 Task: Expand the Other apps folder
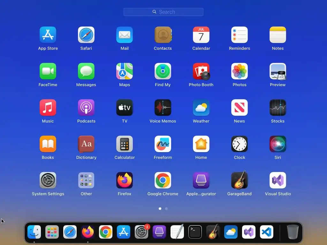[x=86, y=180]
